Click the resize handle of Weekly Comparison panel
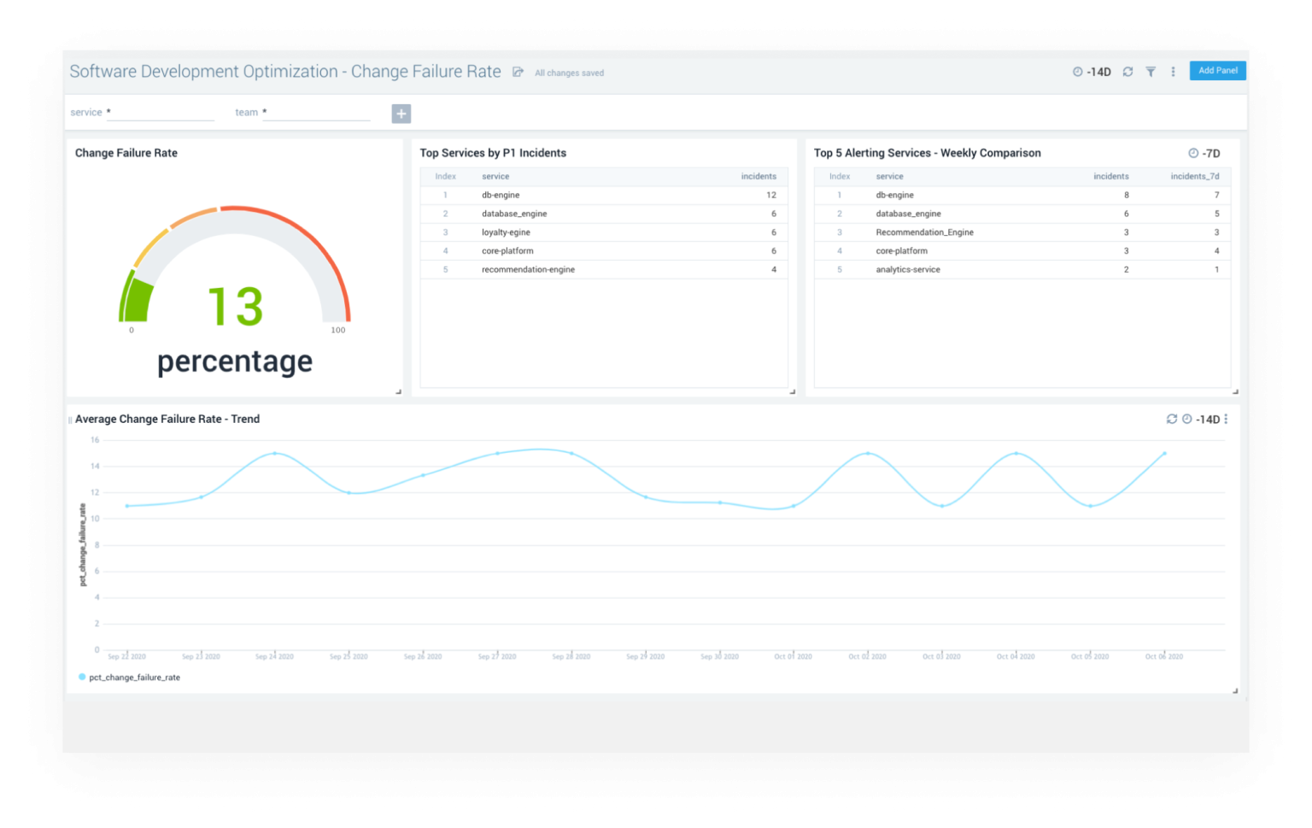The width and height of the screenshot is (1312, 828). point(1235,392)
